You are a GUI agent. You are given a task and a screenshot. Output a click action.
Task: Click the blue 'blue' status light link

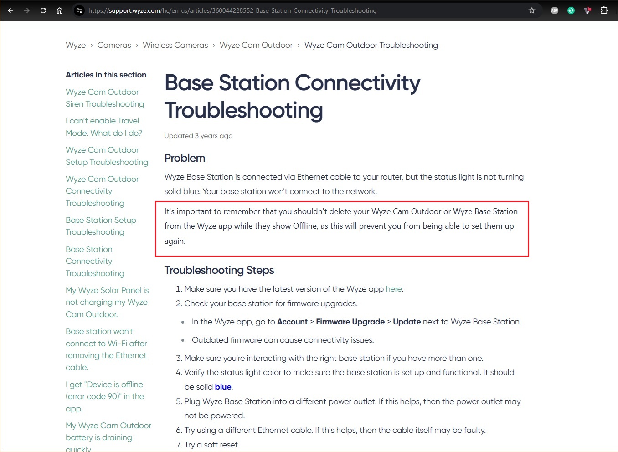pyautogui.click(x=223, y=387)
